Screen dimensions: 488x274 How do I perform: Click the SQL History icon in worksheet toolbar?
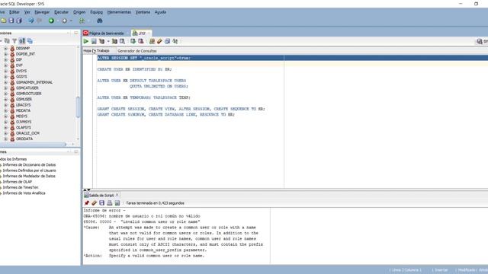[x=167, y=41]
